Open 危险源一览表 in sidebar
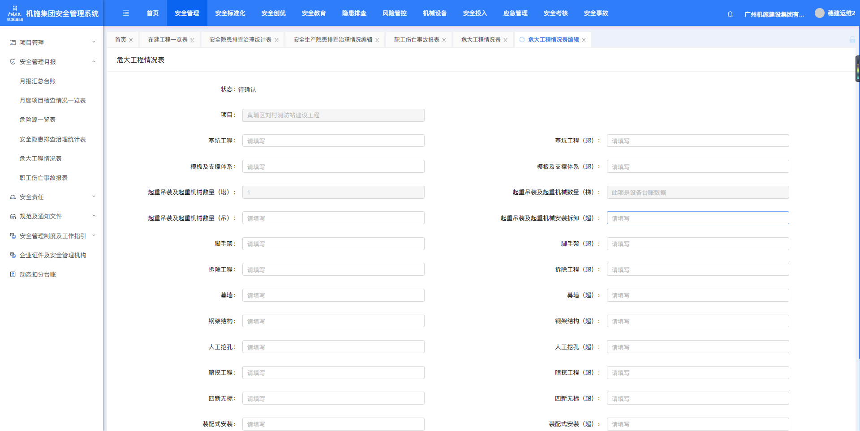 (38, 119)
